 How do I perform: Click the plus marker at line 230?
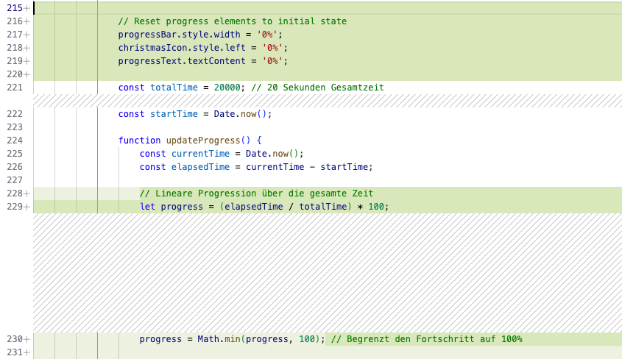click(26, 339)
